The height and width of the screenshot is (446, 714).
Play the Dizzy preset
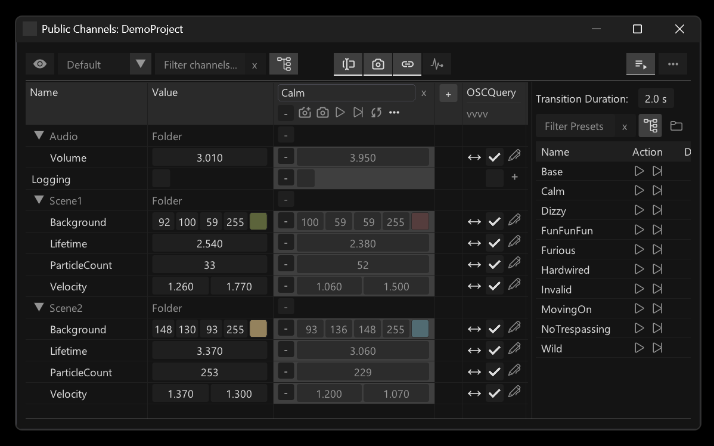click(x=639, y=210)
